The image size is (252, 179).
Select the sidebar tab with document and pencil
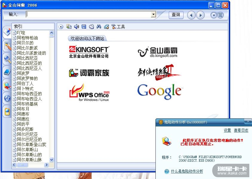(7, 46)
